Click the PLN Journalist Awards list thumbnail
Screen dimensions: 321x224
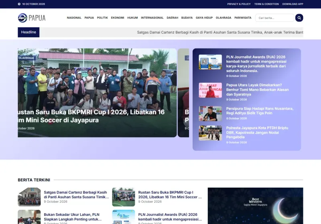(124, 217)
